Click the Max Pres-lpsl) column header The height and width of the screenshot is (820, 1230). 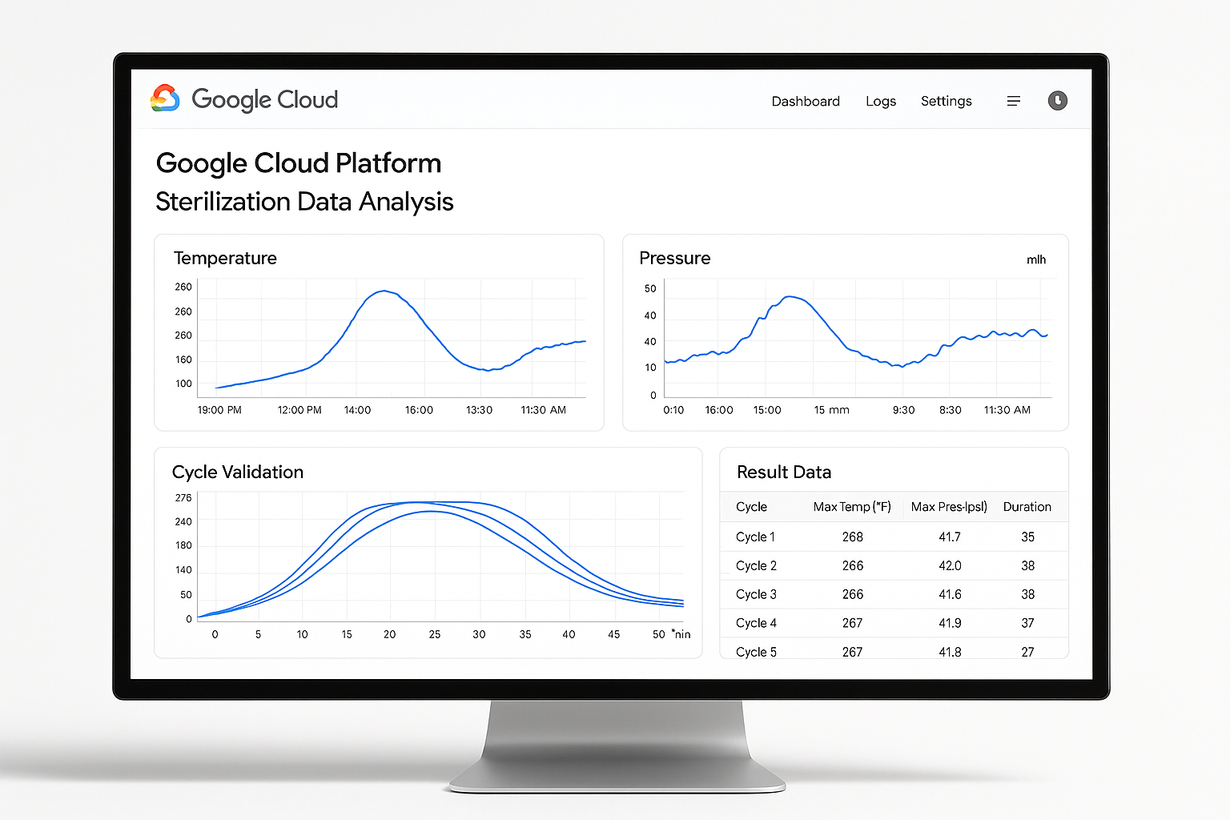point(949,507)
